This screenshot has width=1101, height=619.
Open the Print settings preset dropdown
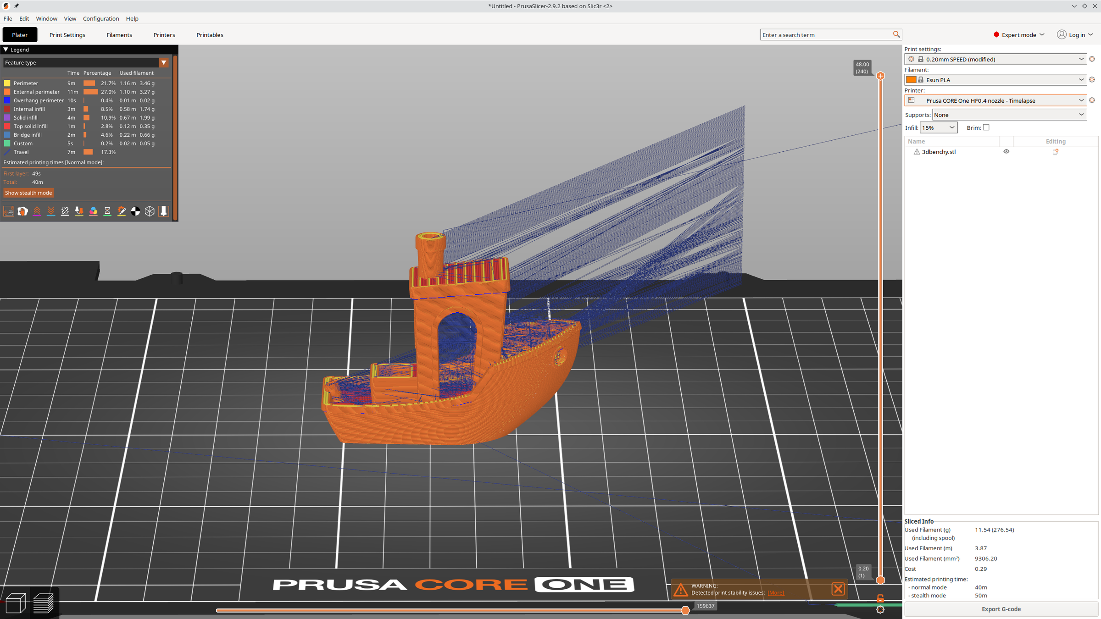click(x=1081, y=59)
